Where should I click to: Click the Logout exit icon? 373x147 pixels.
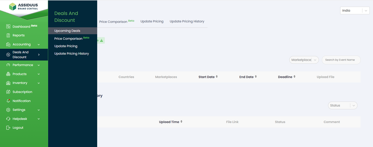tap(8, 128)
